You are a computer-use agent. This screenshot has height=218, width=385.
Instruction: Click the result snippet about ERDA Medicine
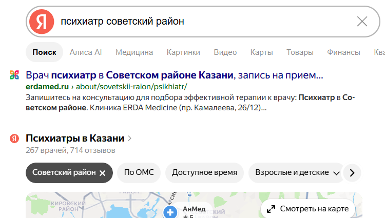pyautogui.click(x=190, y=103)
